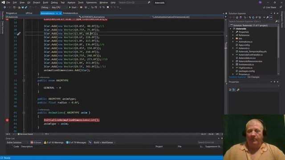This screenshot has width=285, height=160.
Task: Select HighScores.cs in Solution Explorer
Action: tap(245, 68)
